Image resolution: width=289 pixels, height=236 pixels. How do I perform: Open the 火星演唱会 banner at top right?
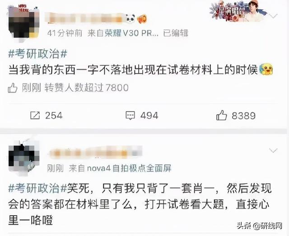click(x=238, y=11)
